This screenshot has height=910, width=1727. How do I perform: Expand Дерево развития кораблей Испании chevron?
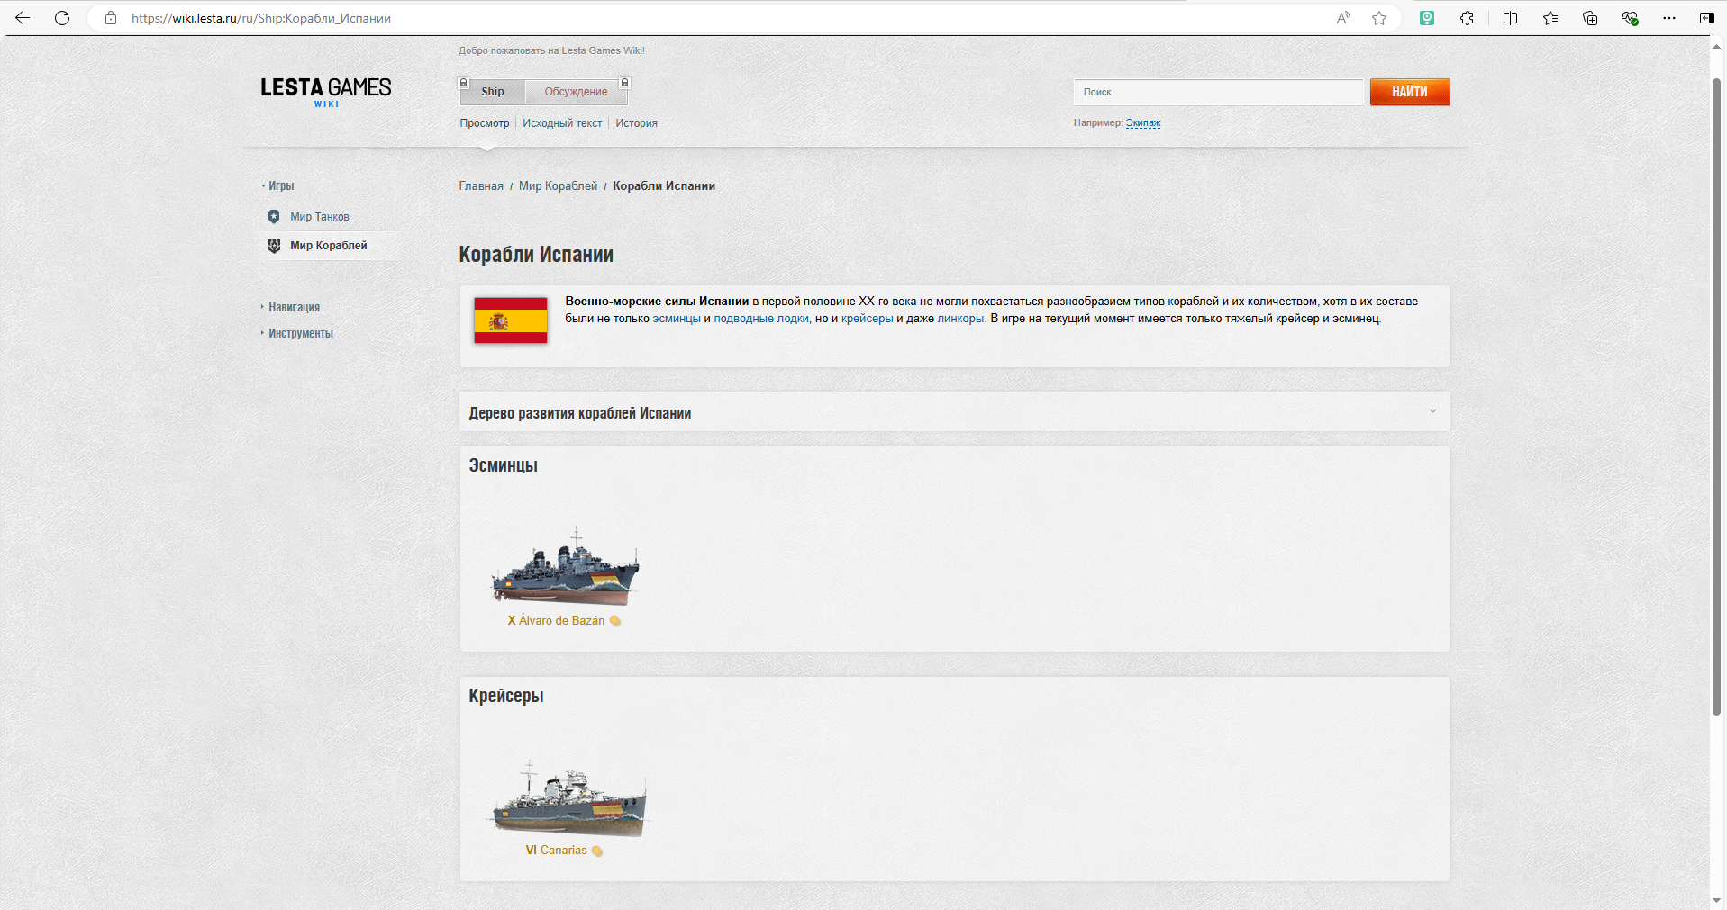[x=1432, y=411]
